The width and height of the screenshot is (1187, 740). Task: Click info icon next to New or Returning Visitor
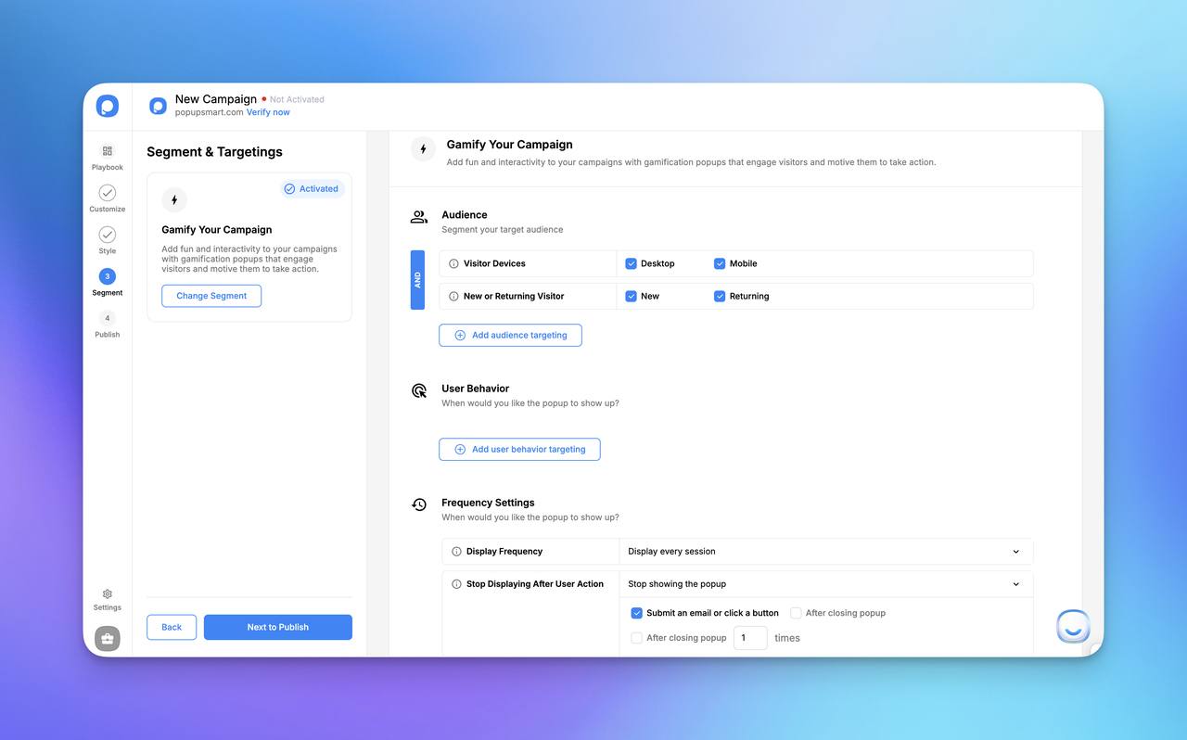click(453, 296)
